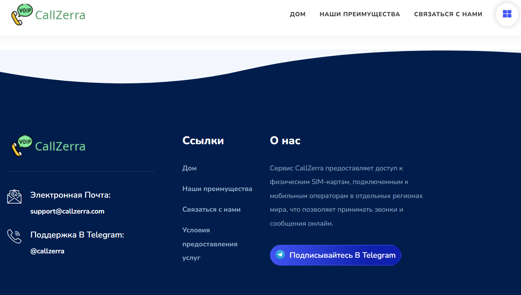Click the Дом footer link
Image resolution: width=521 pixels, height=295 pixels.
tap(189, 168)
